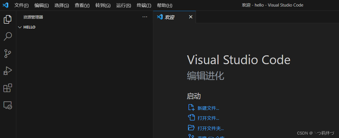Open the 帮助(H) menu
This screenshot has width=339, height=138.
tap(165, 5)
